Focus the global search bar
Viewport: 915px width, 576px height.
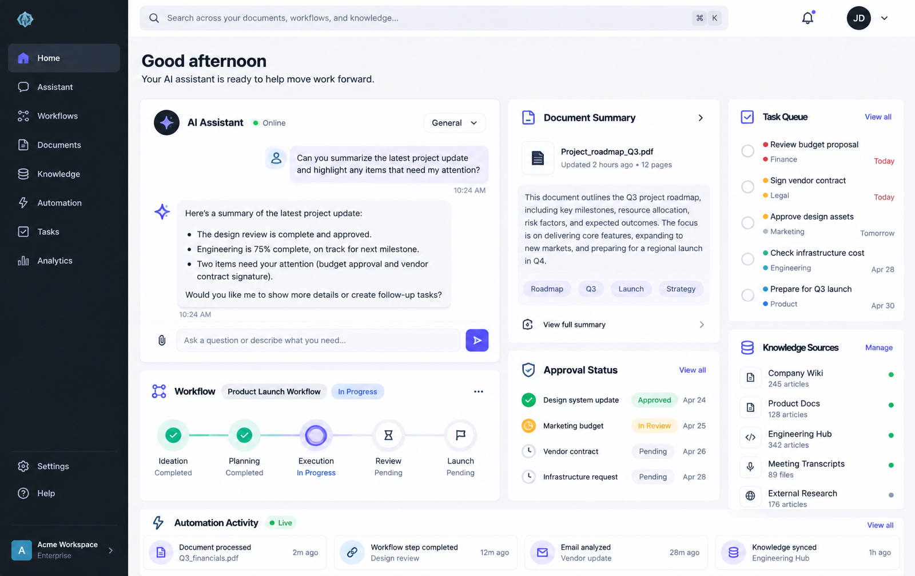[x=433, y=18]
